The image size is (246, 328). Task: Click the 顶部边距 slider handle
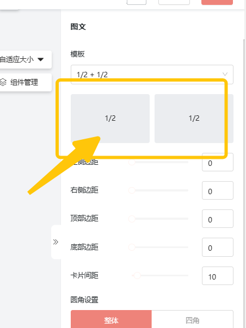pyautogui.click(x=132, y=219)
